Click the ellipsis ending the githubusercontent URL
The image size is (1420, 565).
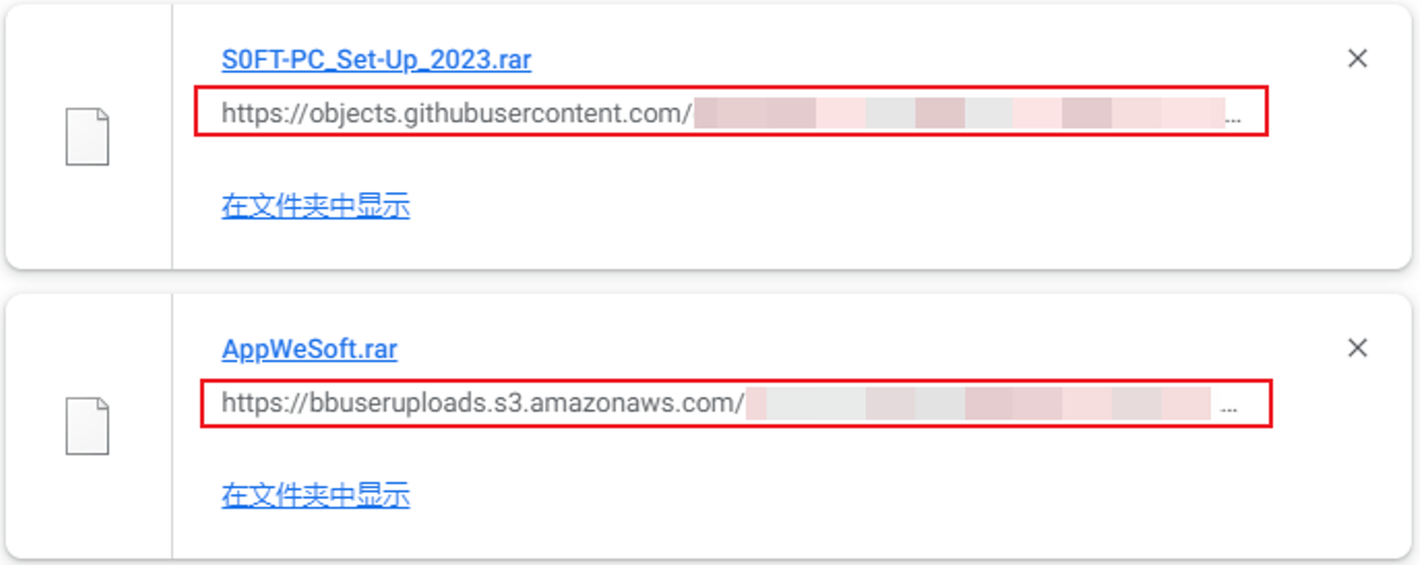pos(1233,120)
